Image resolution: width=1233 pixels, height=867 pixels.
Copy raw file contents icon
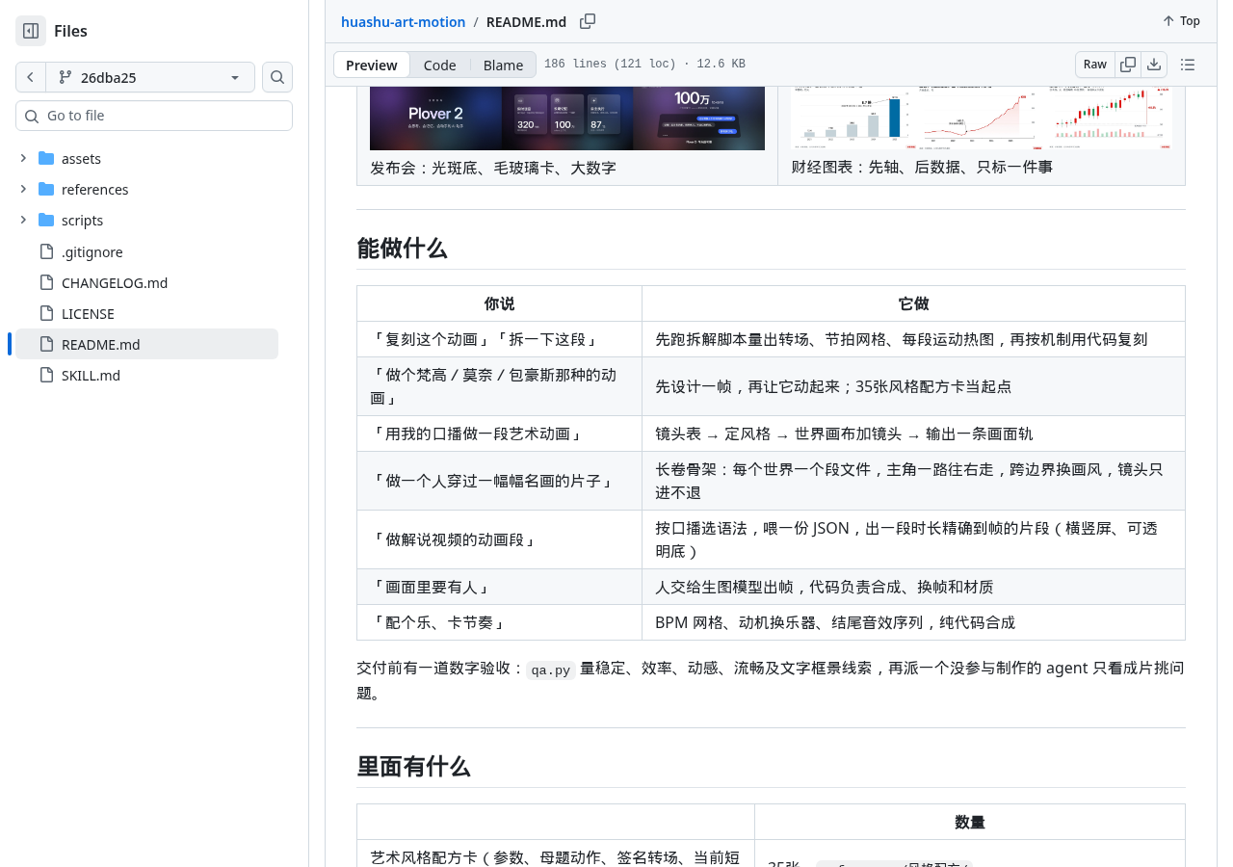(x=1128, y=65)
